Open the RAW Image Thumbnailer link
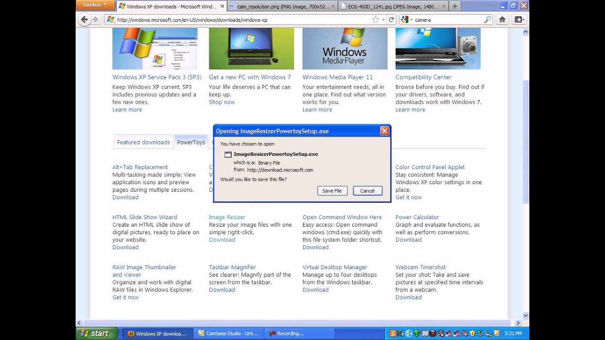Viewport: 605px width, 340px height. click(144, 271)
